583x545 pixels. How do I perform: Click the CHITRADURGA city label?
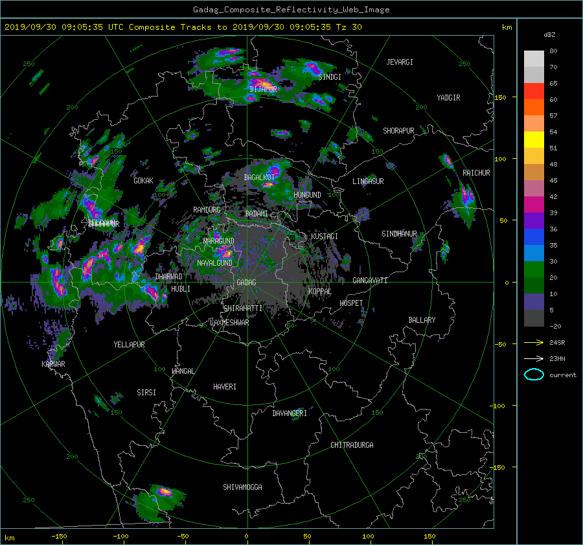pos(352,445)
